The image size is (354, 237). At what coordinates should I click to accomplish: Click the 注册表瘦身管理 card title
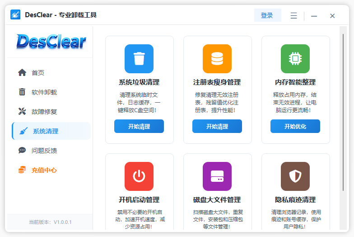[217, 82]
